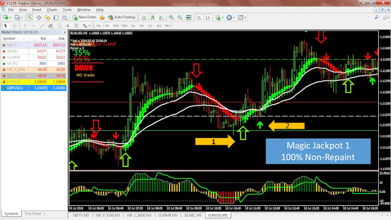
Task: Select the NIFTY row in Market Watch
Action: (x=34, y=45)
